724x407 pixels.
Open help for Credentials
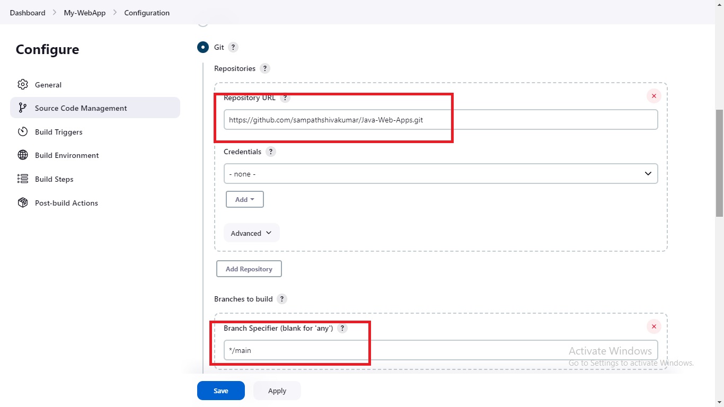271,152
